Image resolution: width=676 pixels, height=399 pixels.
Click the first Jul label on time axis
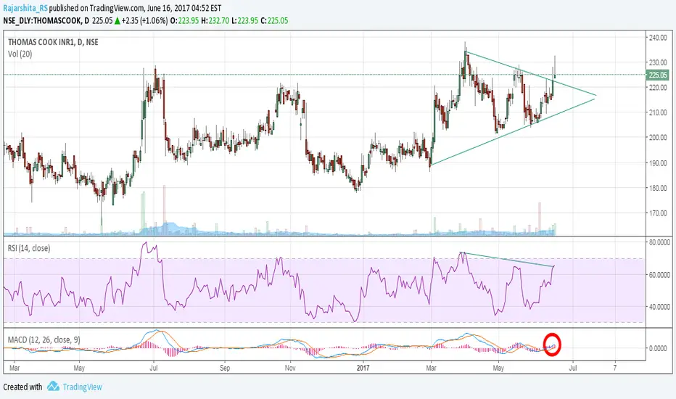point(154,368)
